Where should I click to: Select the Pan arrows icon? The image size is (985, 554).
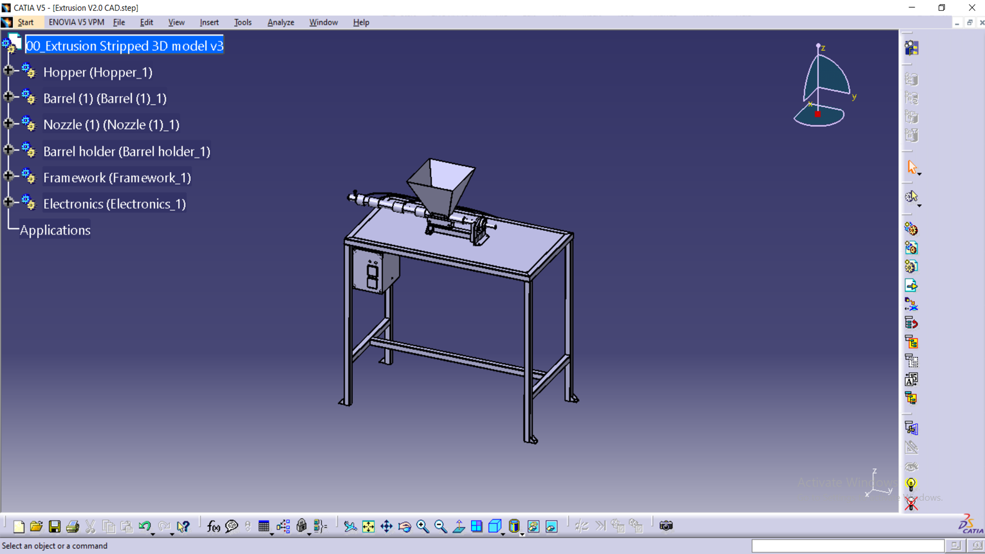pyautogui.click(x=386, y=526)
